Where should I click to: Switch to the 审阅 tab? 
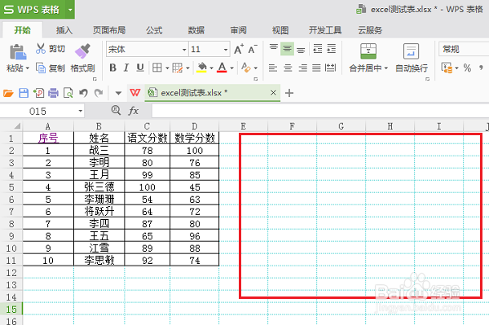coord(238,30)
